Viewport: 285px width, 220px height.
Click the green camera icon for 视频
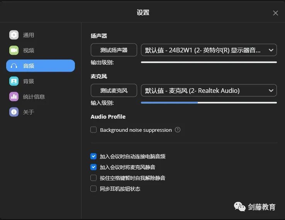[14, 50]
